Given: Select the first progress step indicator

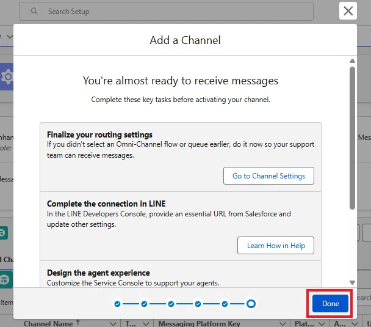Looking at the screenshot, I should click(x=117, y=304).
